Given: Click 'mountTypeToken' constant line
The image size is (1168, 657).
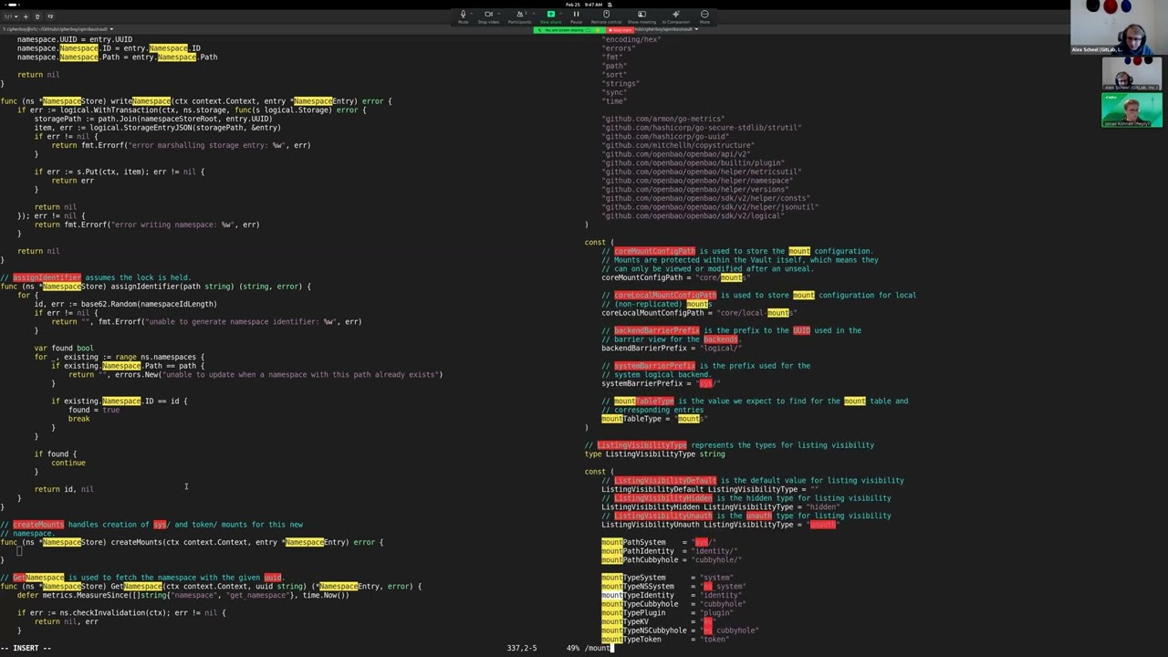Looking at the screenshot, I should pos(665,640).
